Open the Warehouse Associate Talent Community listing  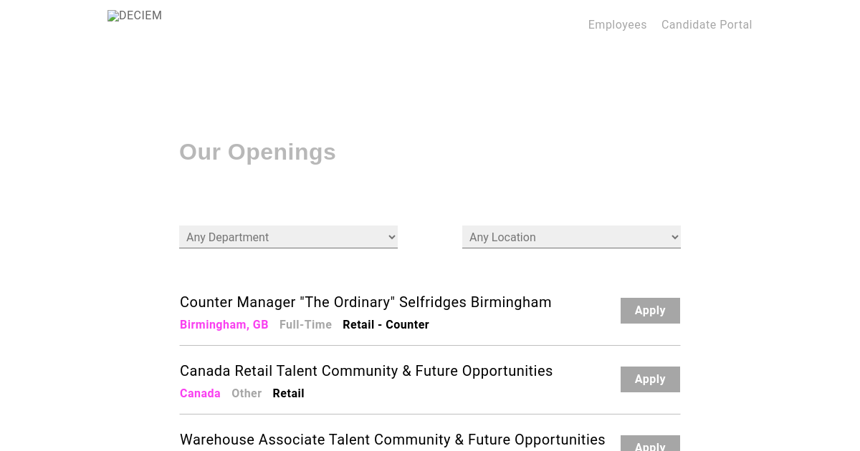[x=393, y=440]
